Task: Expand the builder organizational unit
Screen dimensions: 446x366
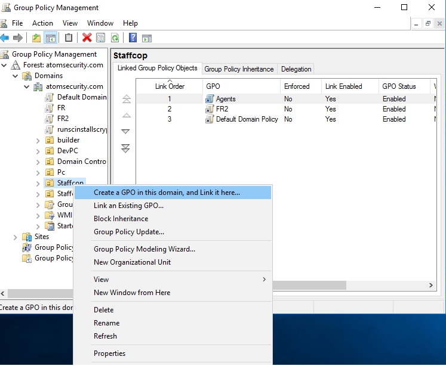Action: [38, 140]
